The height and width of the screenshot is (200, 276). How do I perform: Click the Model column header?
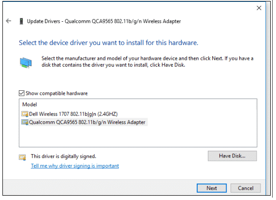pyautogui.click(x=29, y=104)
